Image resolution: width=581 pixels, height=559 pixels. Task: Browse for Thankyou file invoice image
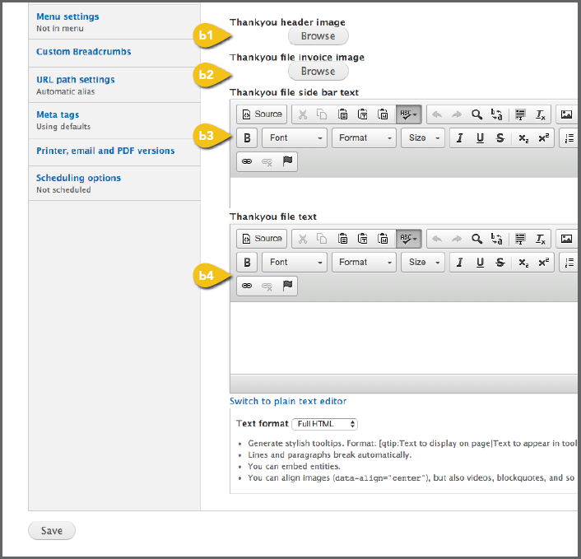click(318, 71)
